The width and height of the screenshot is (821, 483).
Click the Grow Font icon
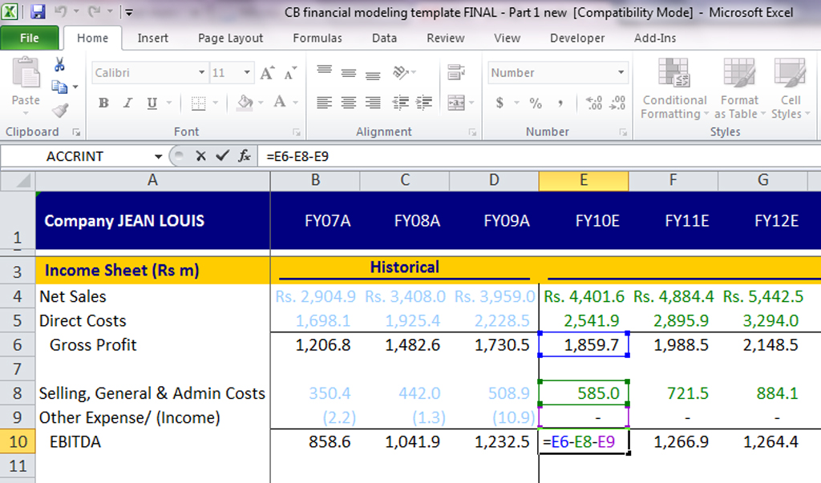pyautogui.click(x=268, y=73)
